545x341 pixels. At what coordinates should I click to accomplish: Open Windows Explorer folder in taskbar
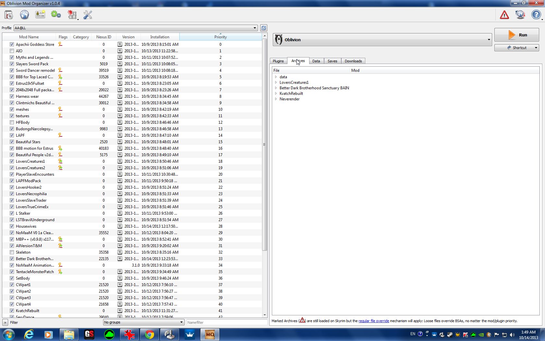[69, 335]
